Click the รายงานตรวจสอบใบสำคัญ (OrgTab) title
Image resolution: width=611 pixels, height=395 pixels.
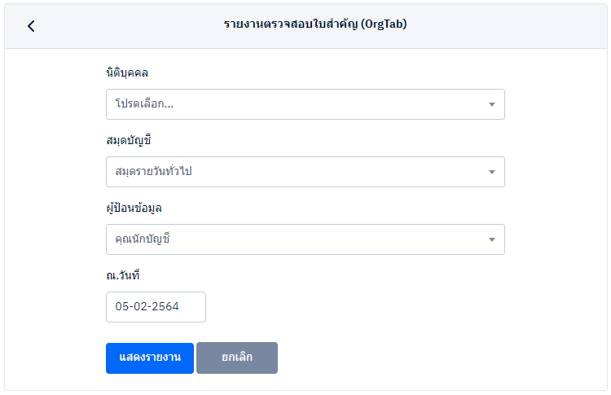(315, 24)
